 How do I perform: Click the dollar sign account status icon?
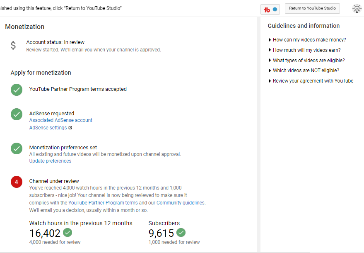pos(13,45)
